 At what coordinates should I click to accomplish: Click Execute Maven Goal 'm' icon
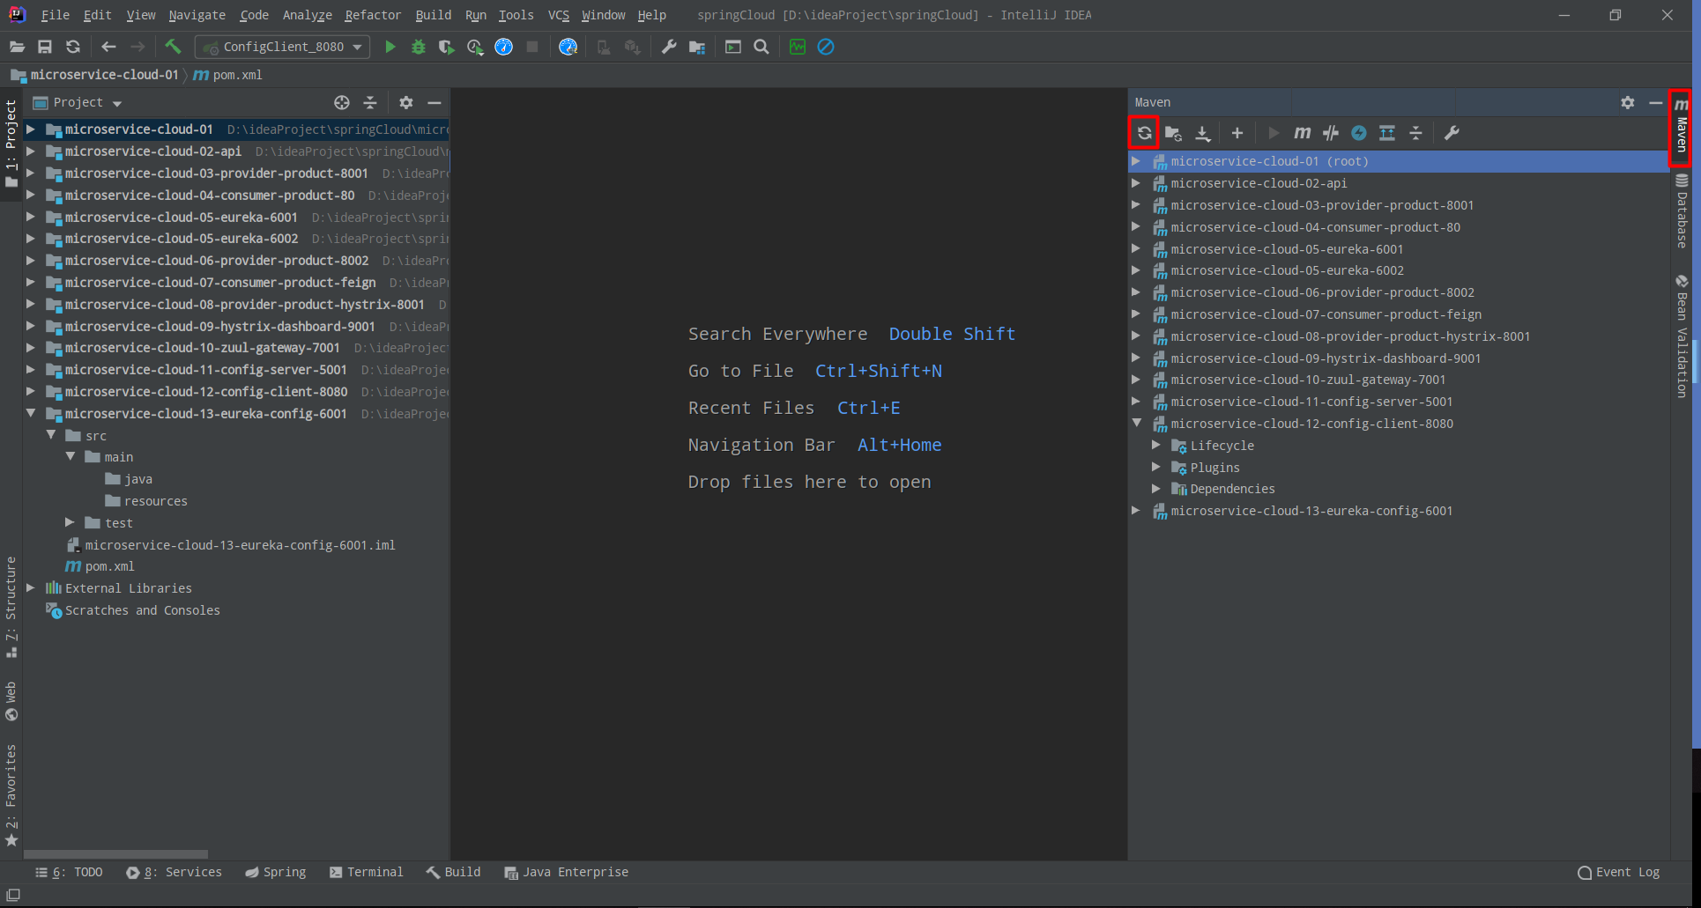[x=1302, y=133]
